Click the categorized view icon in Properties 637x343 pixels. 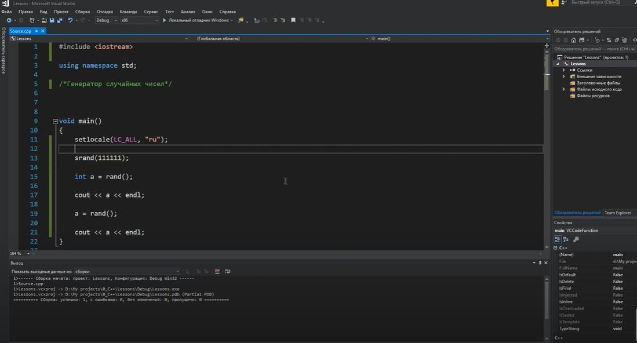click(558, 239)
